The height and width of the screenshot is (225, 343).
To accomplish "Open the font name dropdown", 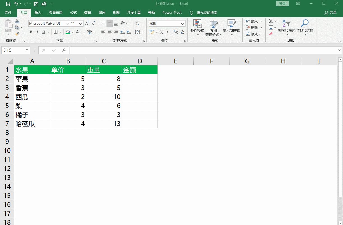I will [x=67, y=23].
